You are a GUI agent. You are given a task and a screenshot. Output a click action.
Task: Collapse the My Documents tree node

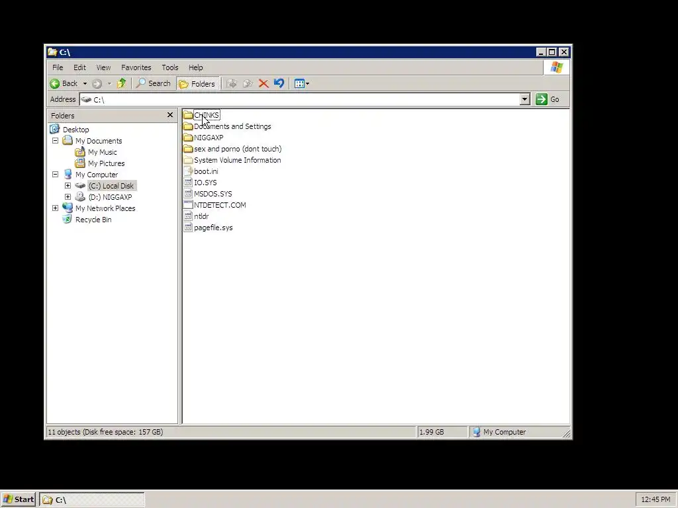click(x=56, y=141)
